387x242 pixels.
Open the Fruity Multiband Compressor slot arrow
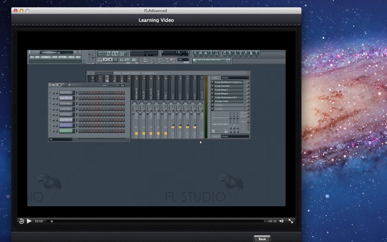click(x=212, y=82)
